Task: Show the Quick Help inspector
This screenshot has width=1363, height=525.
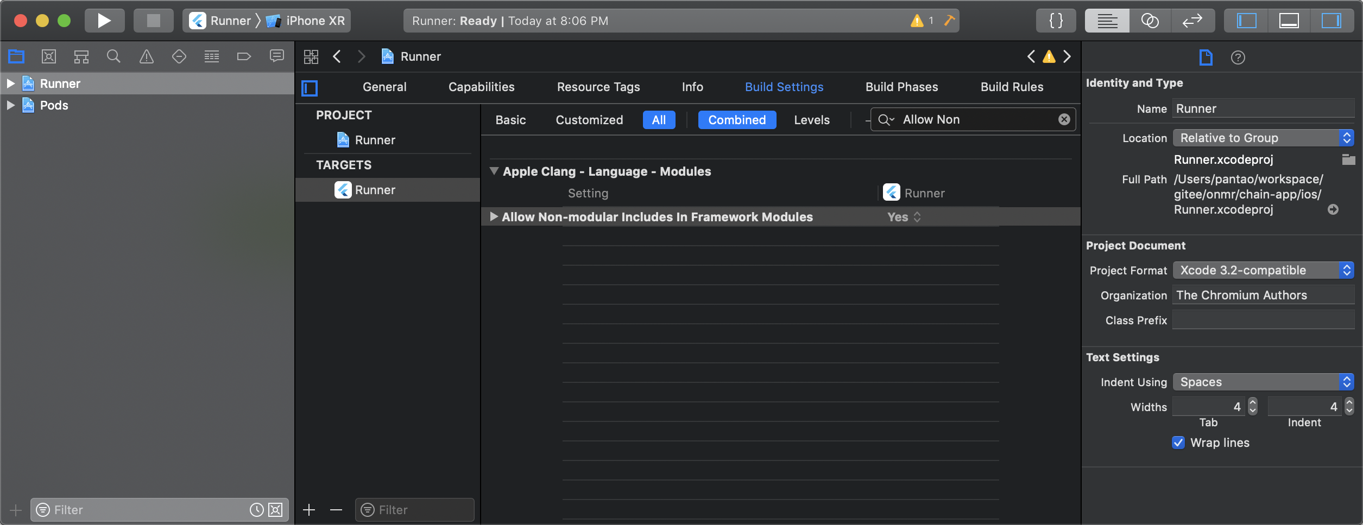Action: tap(1238, 57)
